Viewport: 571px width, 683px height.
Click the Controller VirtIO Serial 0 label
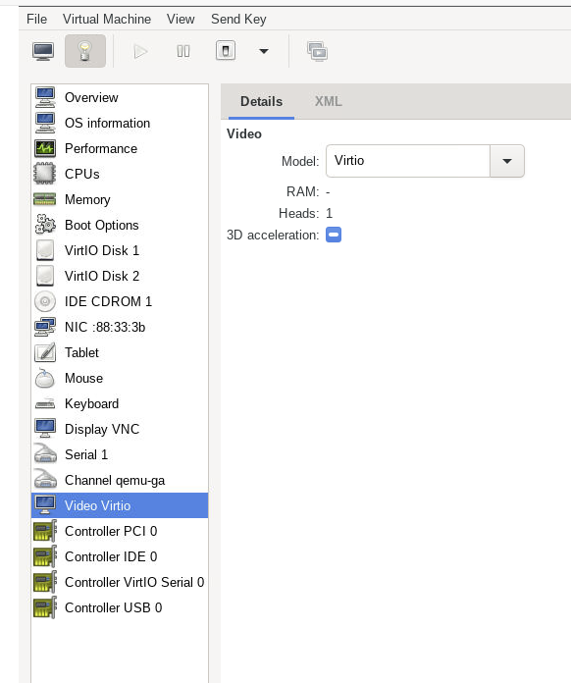(134, 582)
